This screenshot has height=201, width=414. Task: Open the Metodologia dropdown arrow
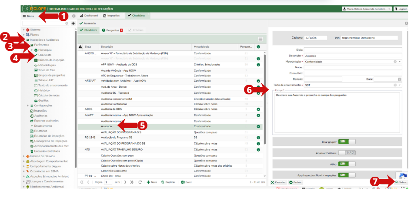coord(400,62)
